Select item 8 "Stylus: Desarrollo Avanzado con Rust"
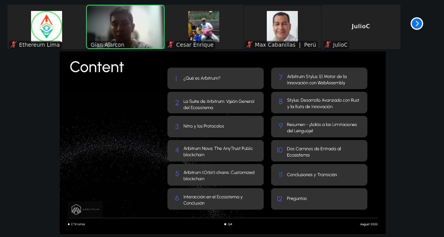 [319, 103]
